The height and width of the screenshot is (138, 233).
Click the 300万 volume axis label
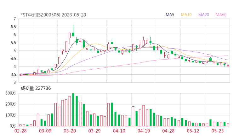11,93
